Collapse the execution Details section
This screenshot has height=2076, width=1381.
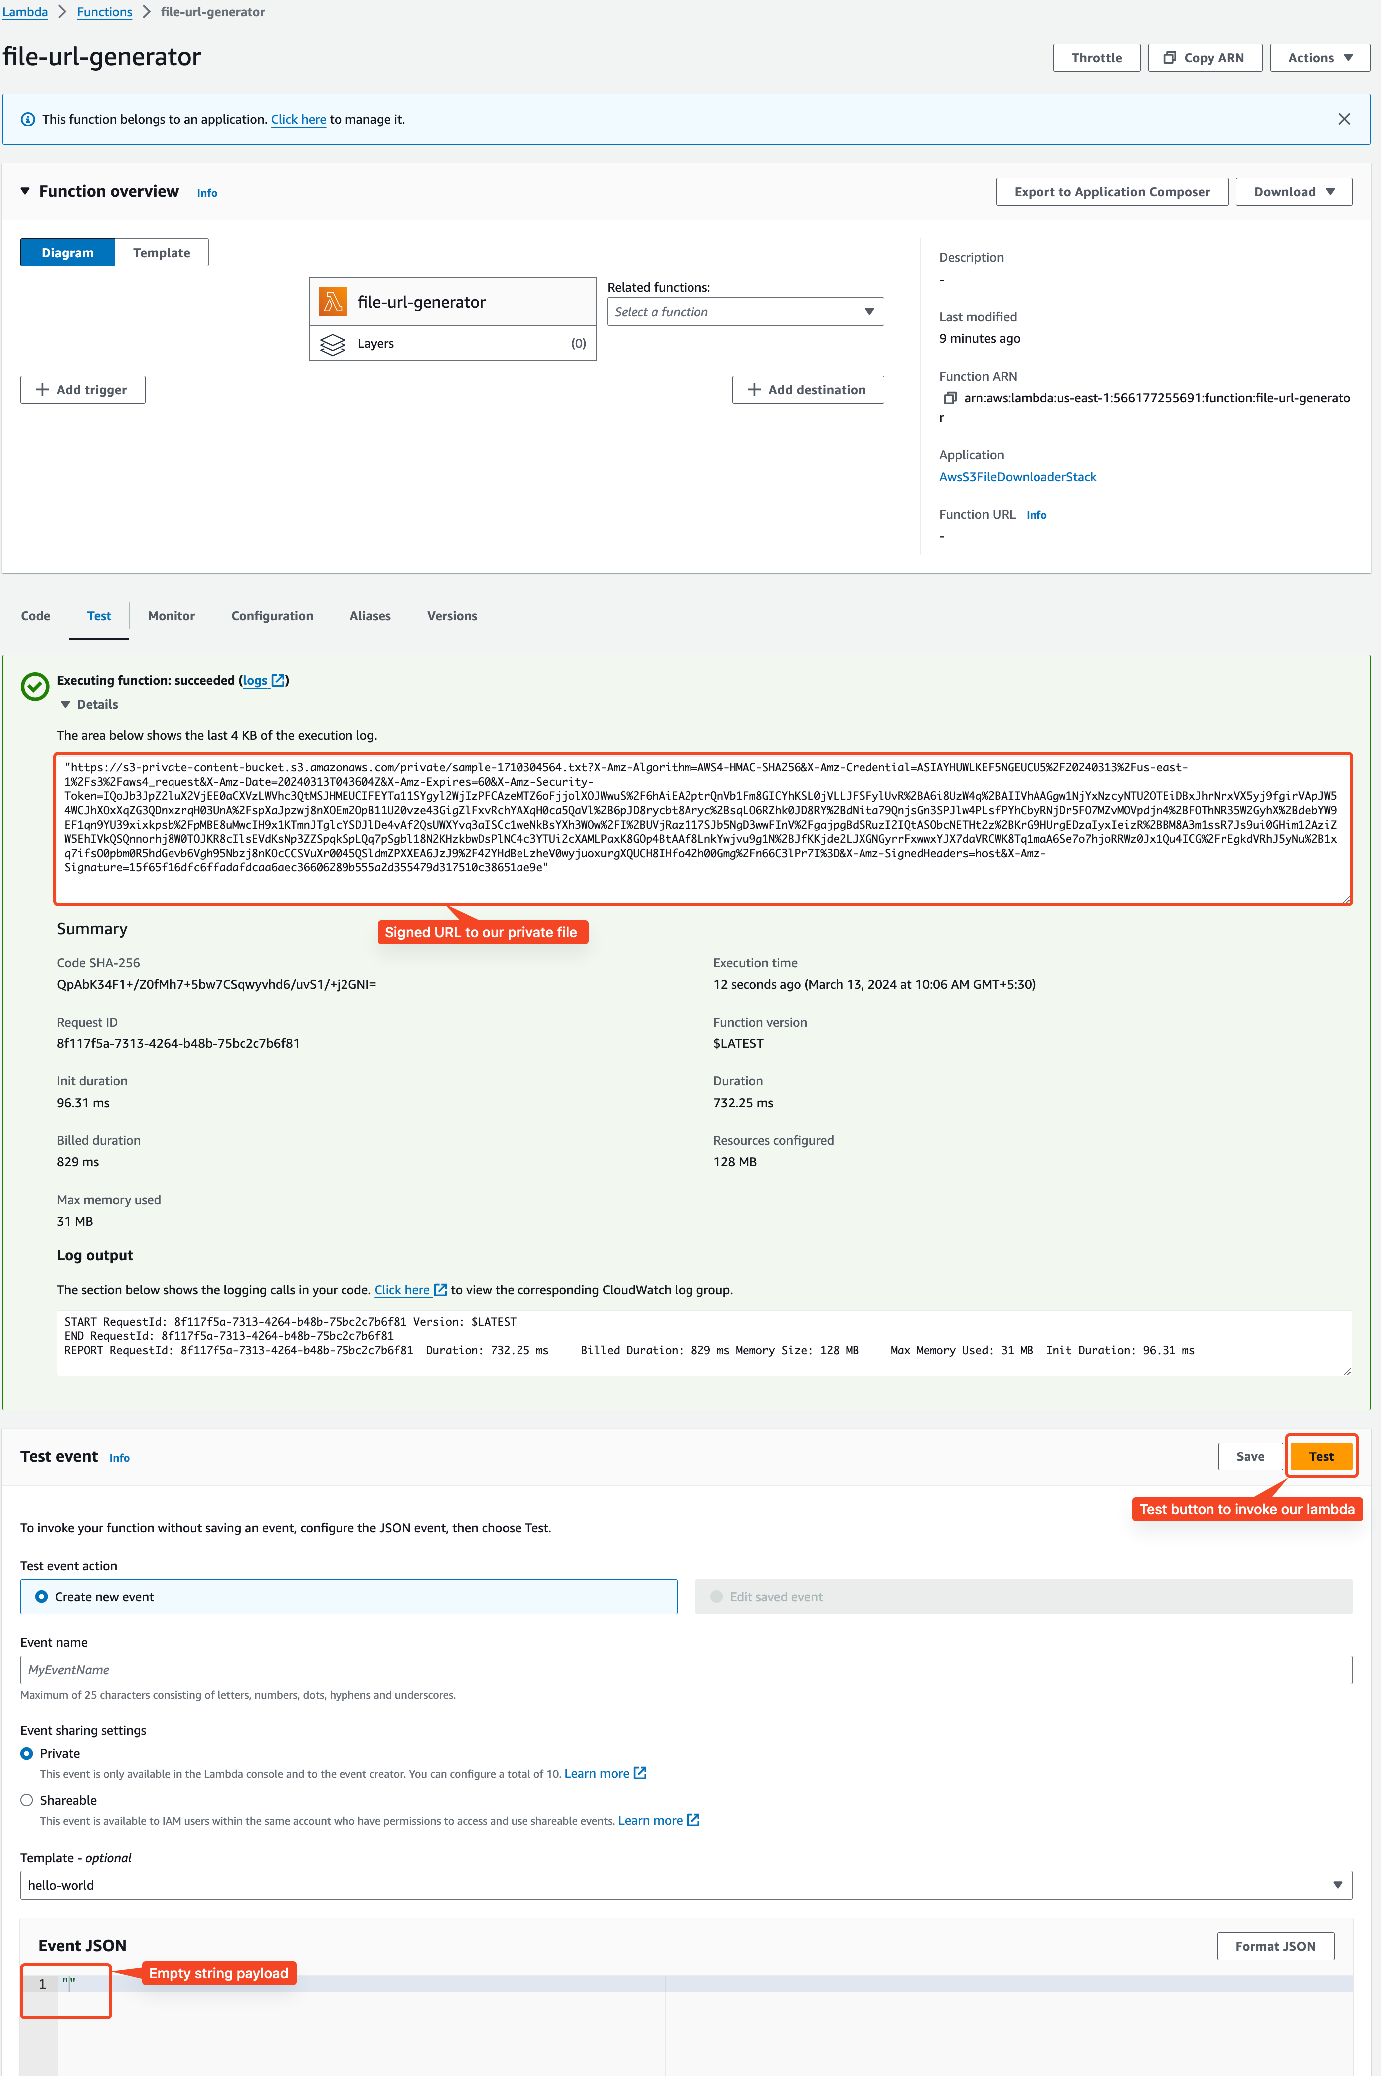pos(65,704)
